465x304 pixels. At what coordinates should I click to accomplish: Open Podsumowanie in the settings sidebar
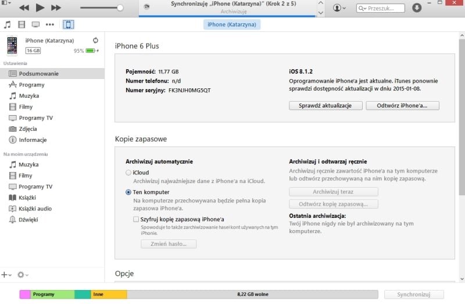[x=52, y=74]
